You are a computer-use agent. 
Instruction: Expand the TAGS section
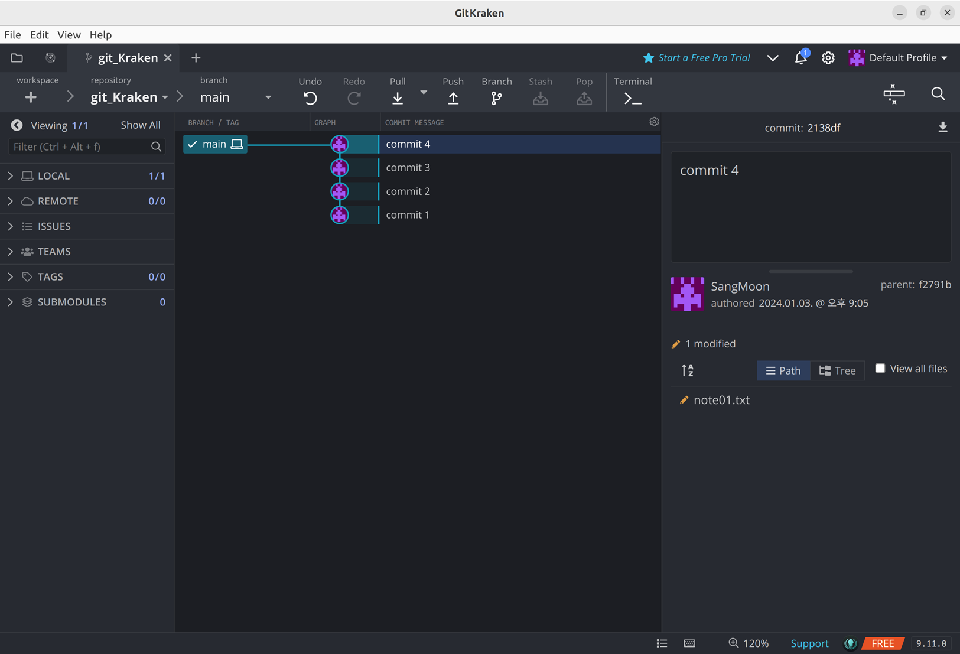[87, 276]
